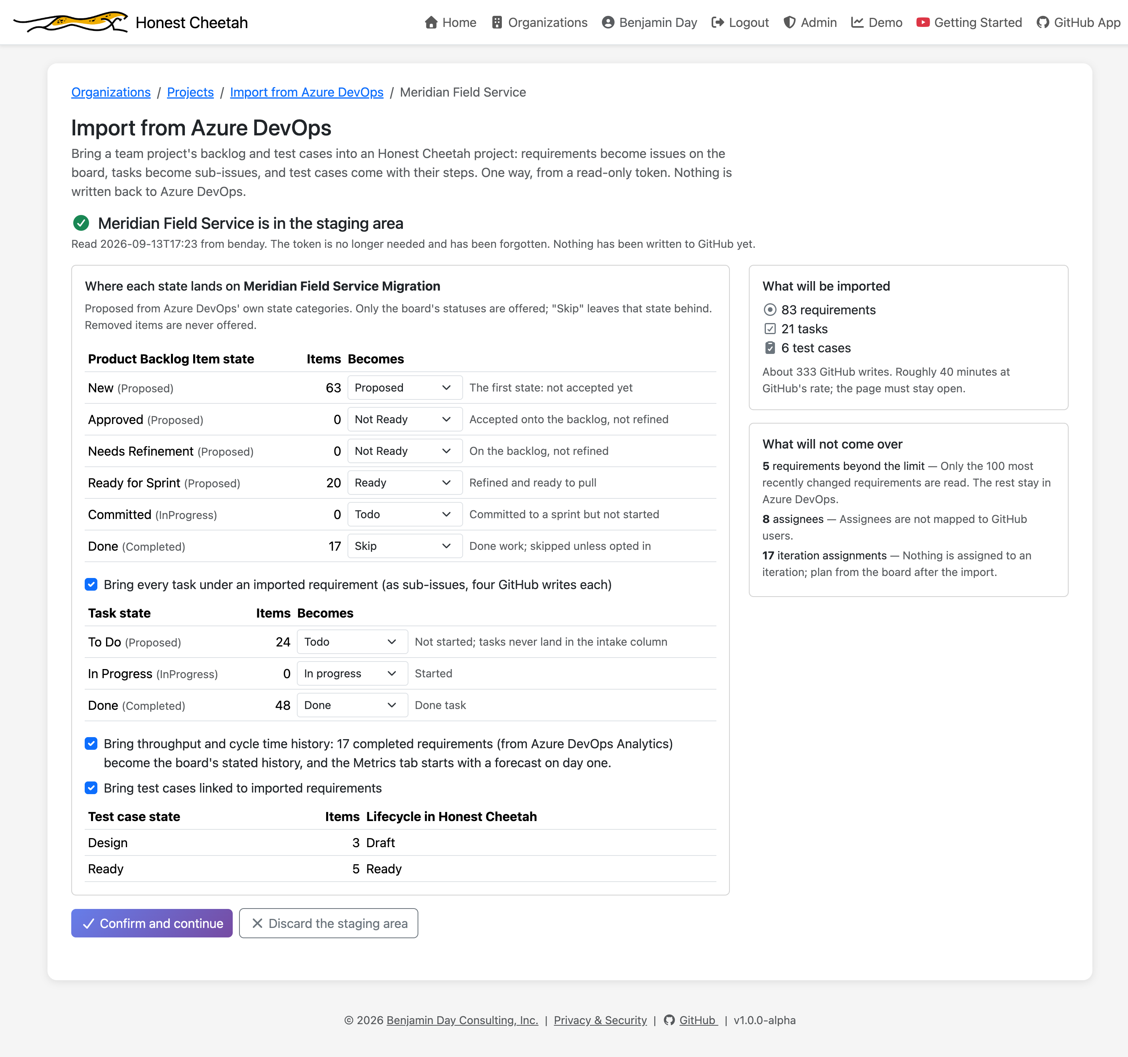Image resolution: width=1128 pixels, height=1057 pixels.
Task: Toggle Bring every task under imported requirement checkbox
Action: point(91,584)
